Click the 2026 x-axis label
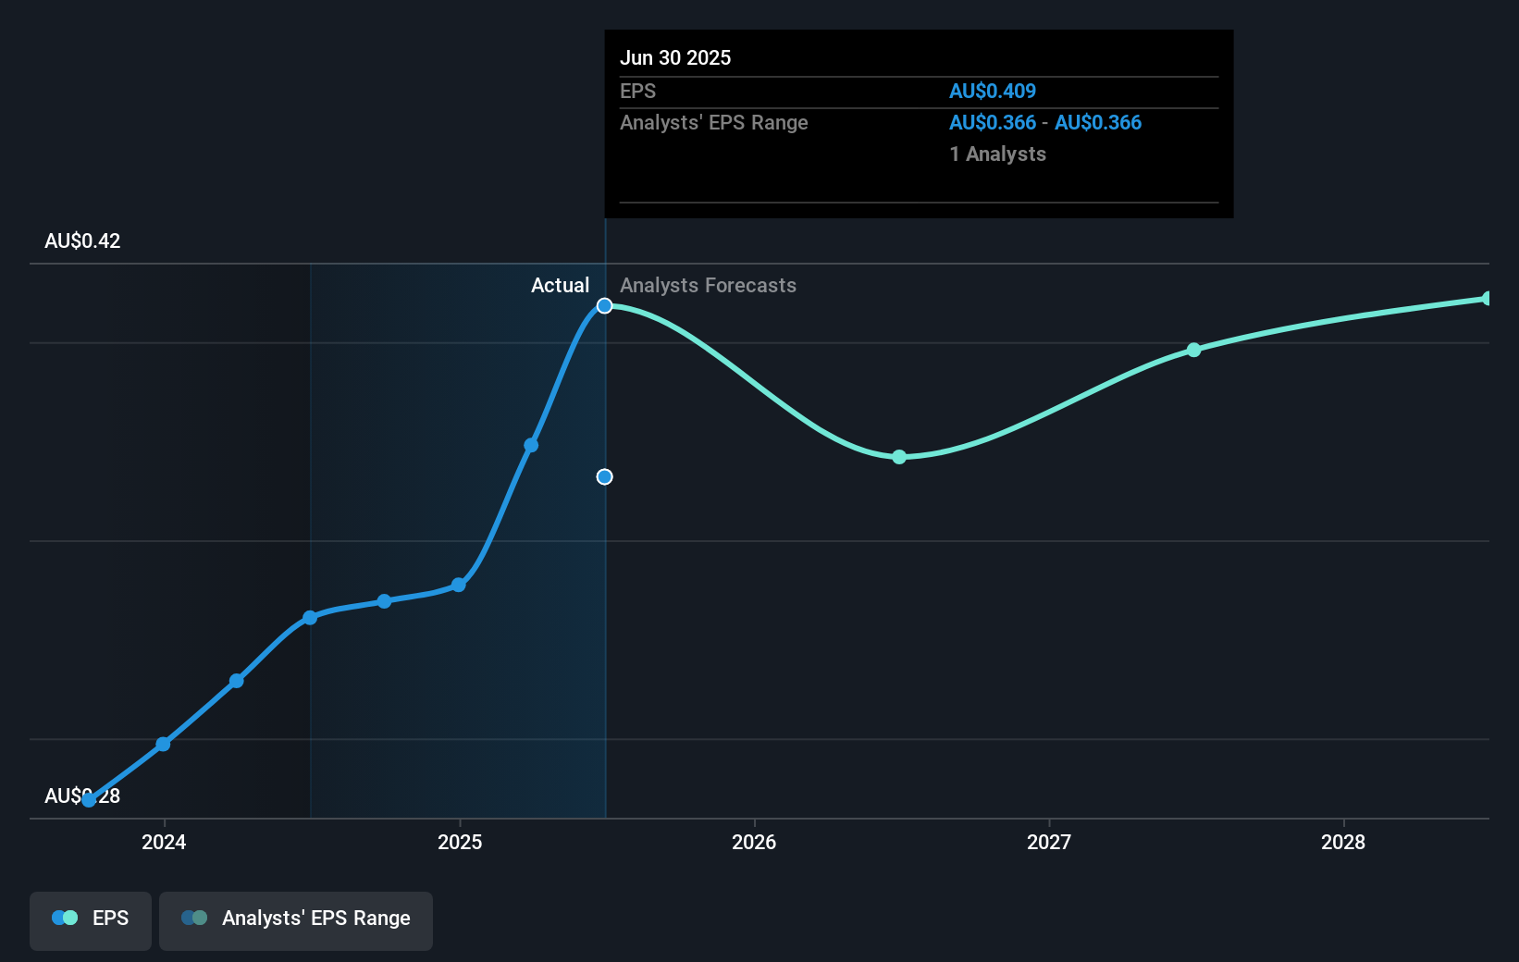The height and width of the screenshot is (962, 1519). [754, 842]
